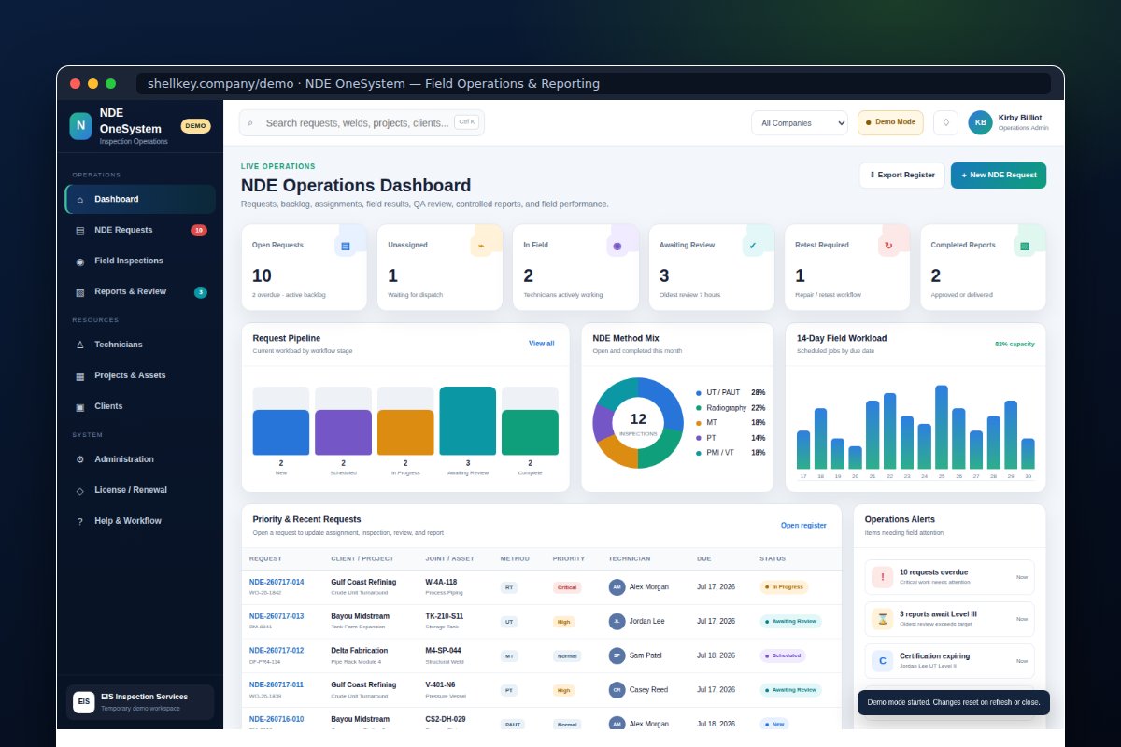This screenshot has width=1121, height=747.
Task: Go to Field Inspections page
Action: click(x=140, y=261)
